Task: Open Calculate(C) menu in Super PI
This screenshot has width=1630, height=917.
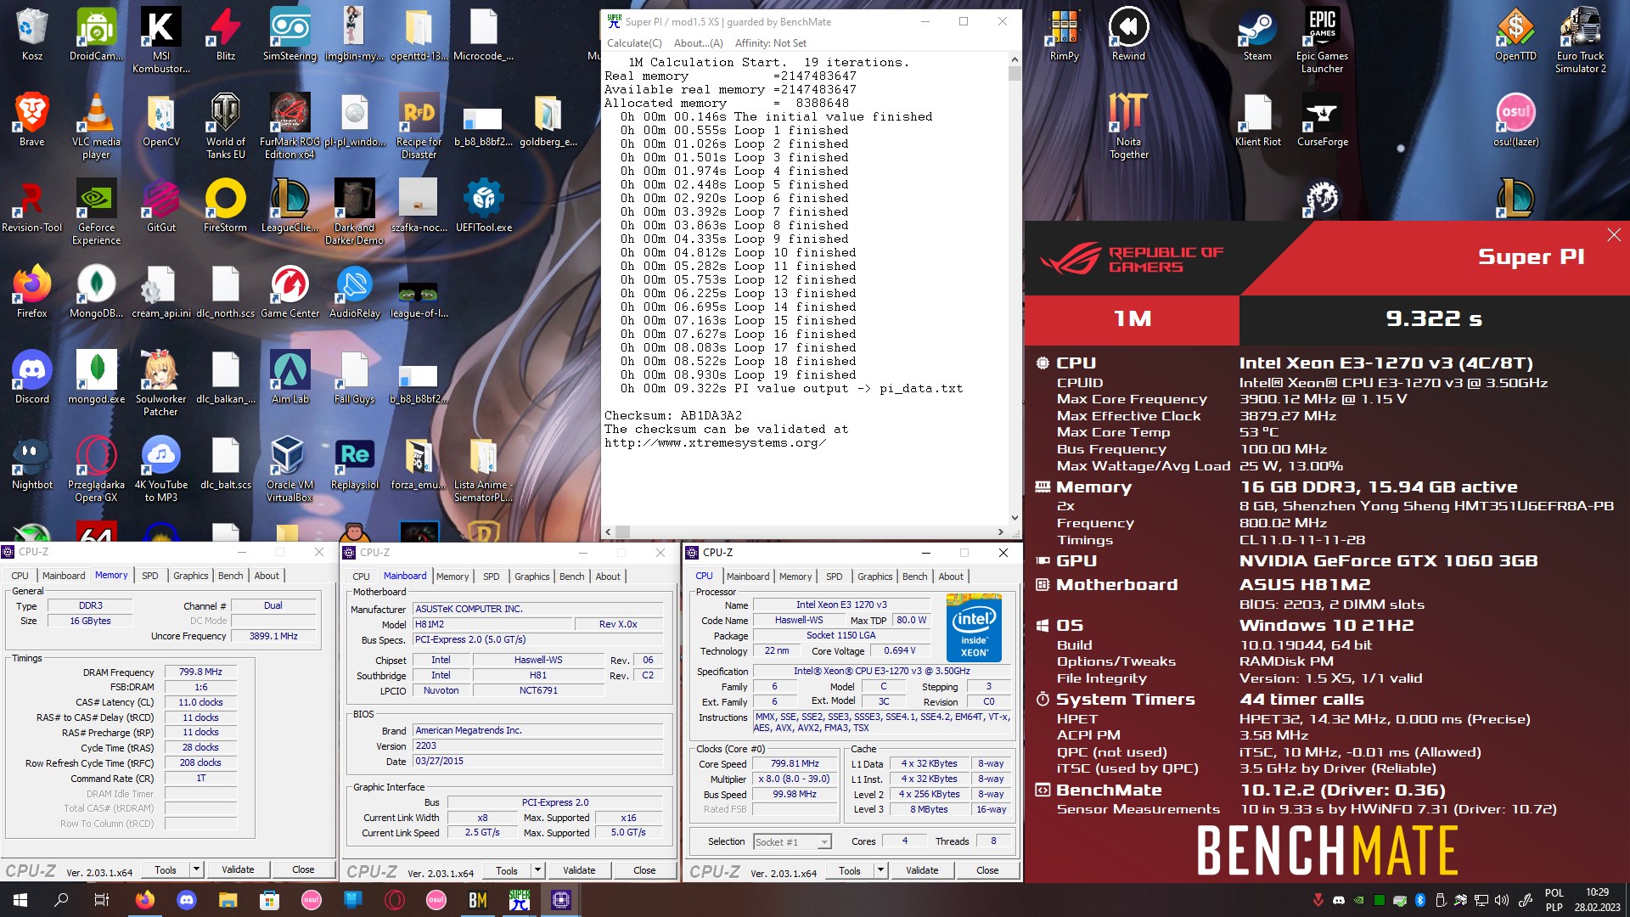Action: 634,43
